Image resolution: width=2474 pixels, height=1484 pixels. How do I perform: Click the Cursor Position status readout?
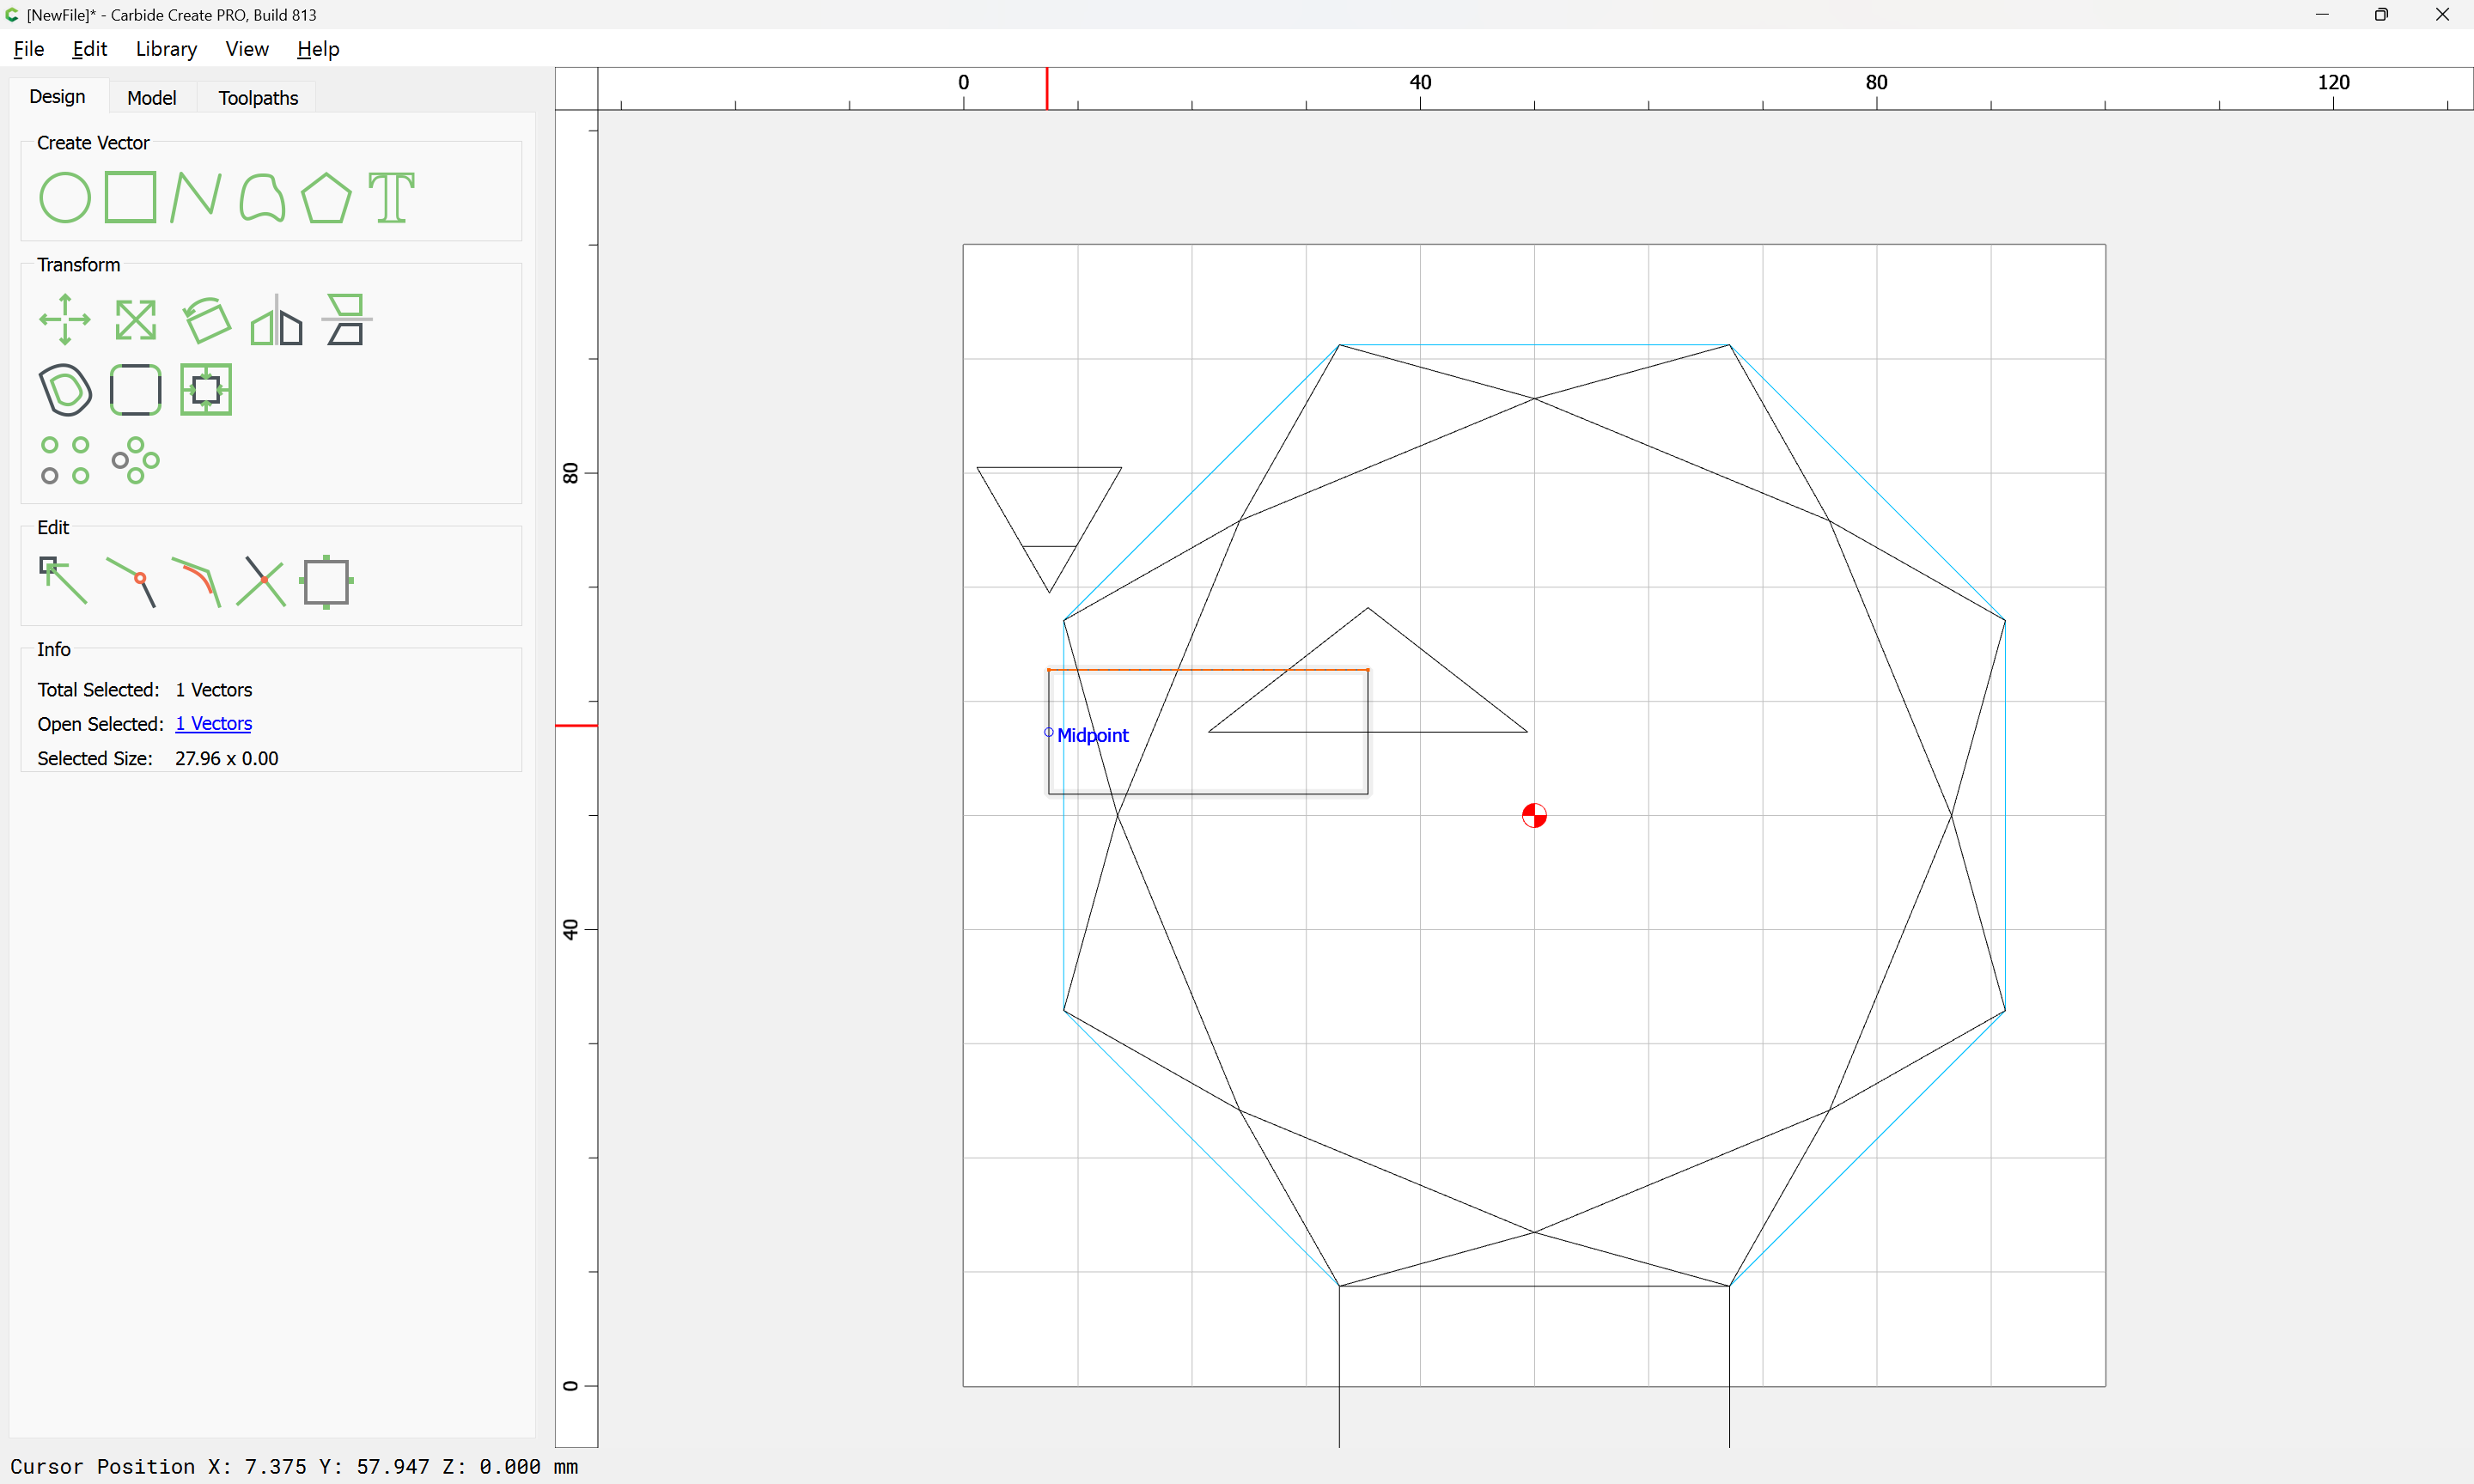coord(294,1466)
